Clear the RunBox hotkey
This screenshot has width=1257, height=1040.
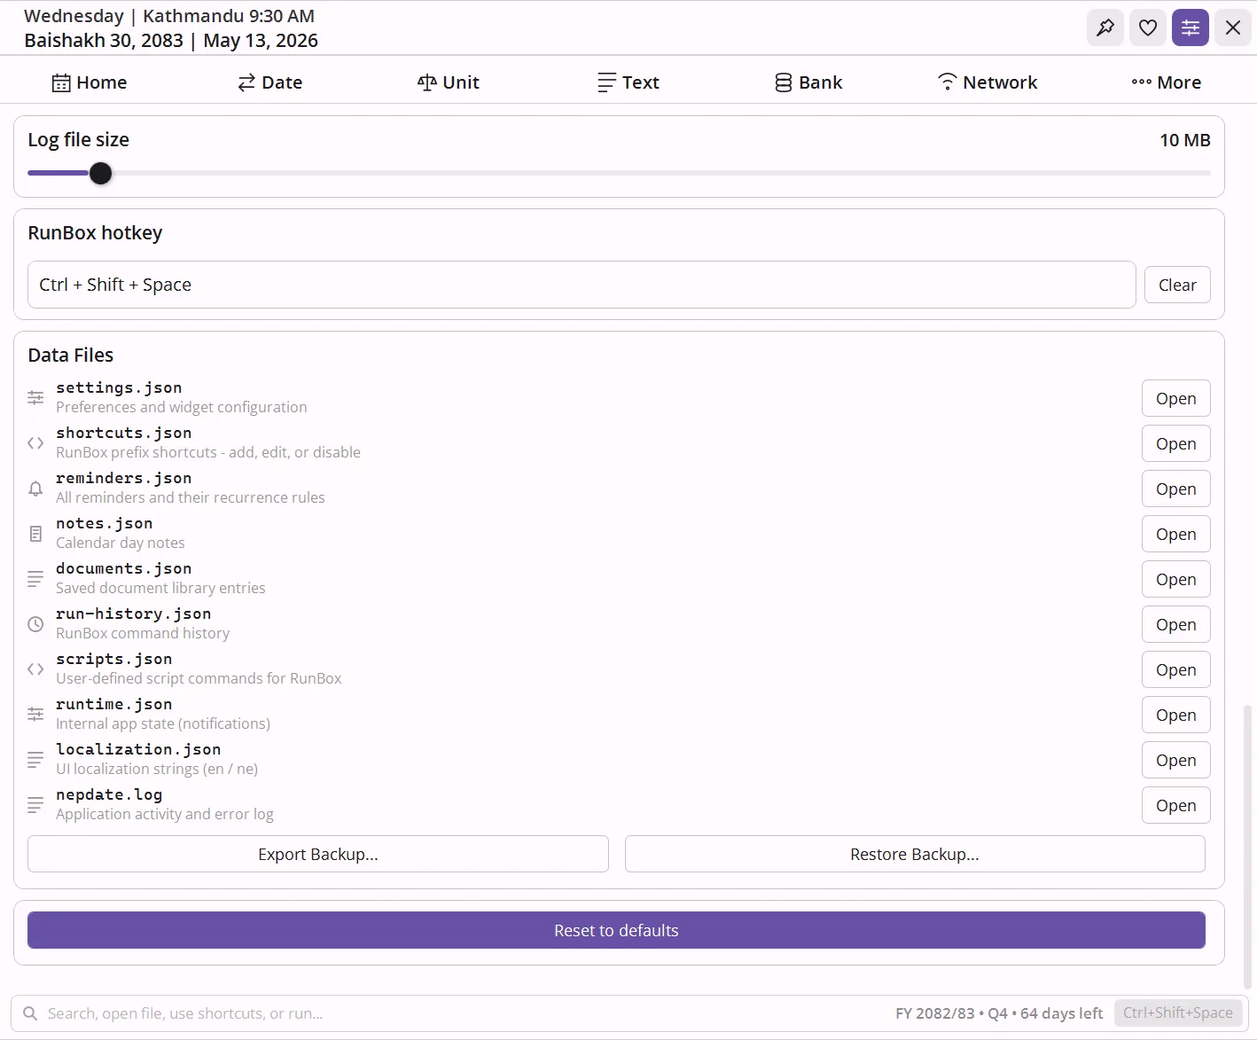pyautogui.click(x=1177, y=285)
